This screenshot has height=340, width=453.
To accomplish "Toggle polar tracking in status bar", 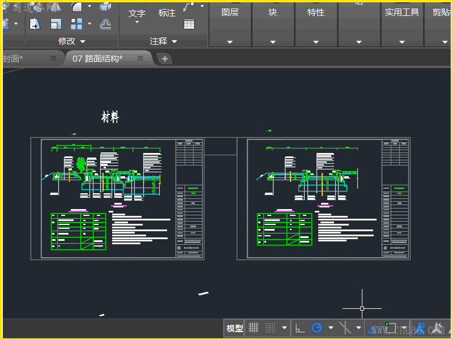I will [x=317, y=328].
